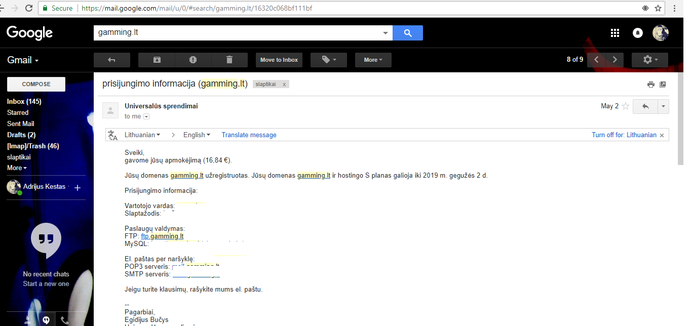692x326 pixels.
Task: Open search options dropdown arrow
Action: 386,33
